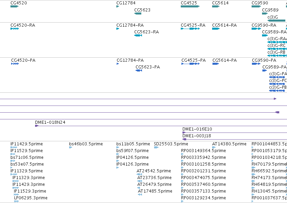Select the RH13045.5prime EST label
The image size is (287, 203).
(269, 191)
